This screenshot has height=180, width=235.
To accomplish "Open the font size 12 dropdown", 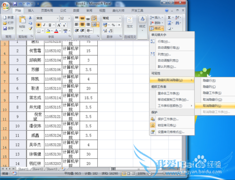I will coord(69,18).
